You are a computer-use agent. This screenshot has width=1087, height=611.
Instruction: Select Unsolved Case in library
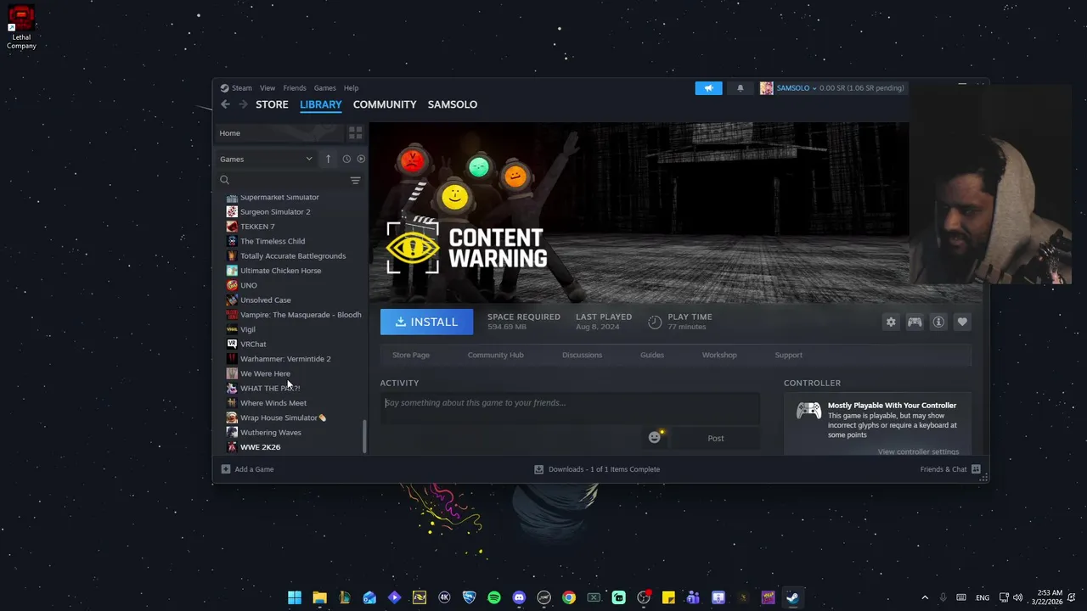point(265,300)
